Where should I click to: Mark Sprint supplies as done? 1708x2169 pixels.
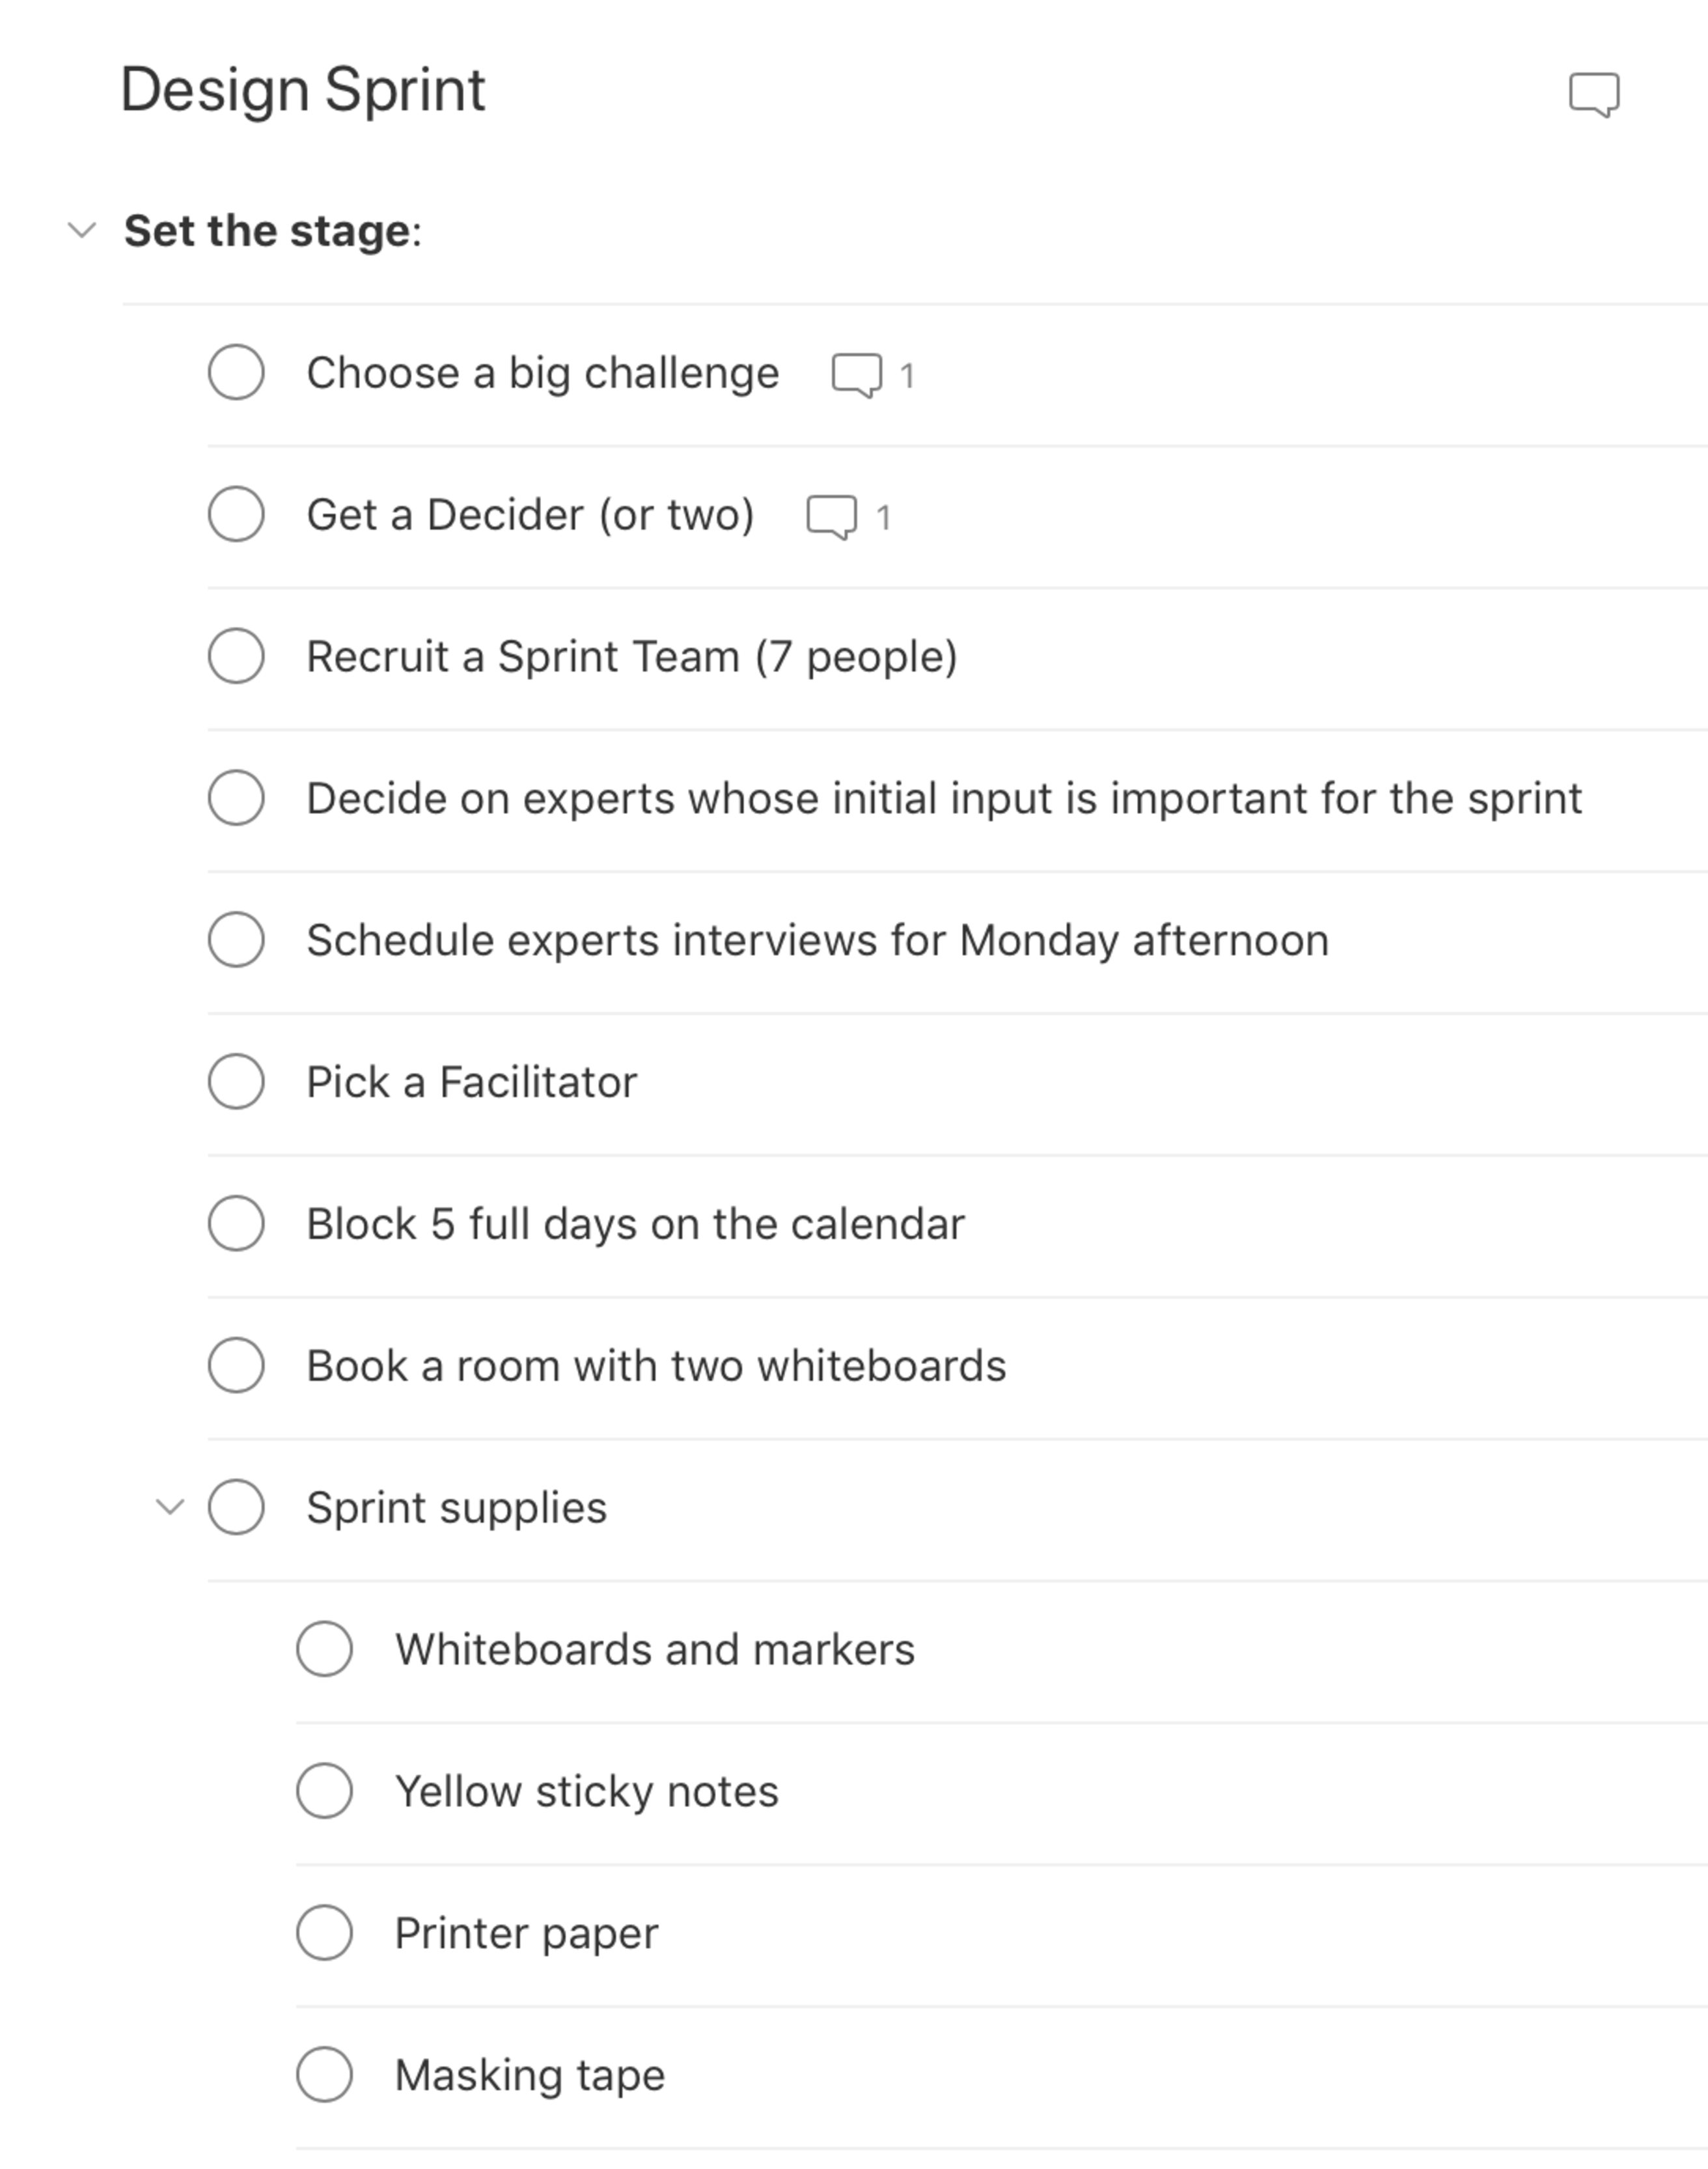tap(236, 1507)
